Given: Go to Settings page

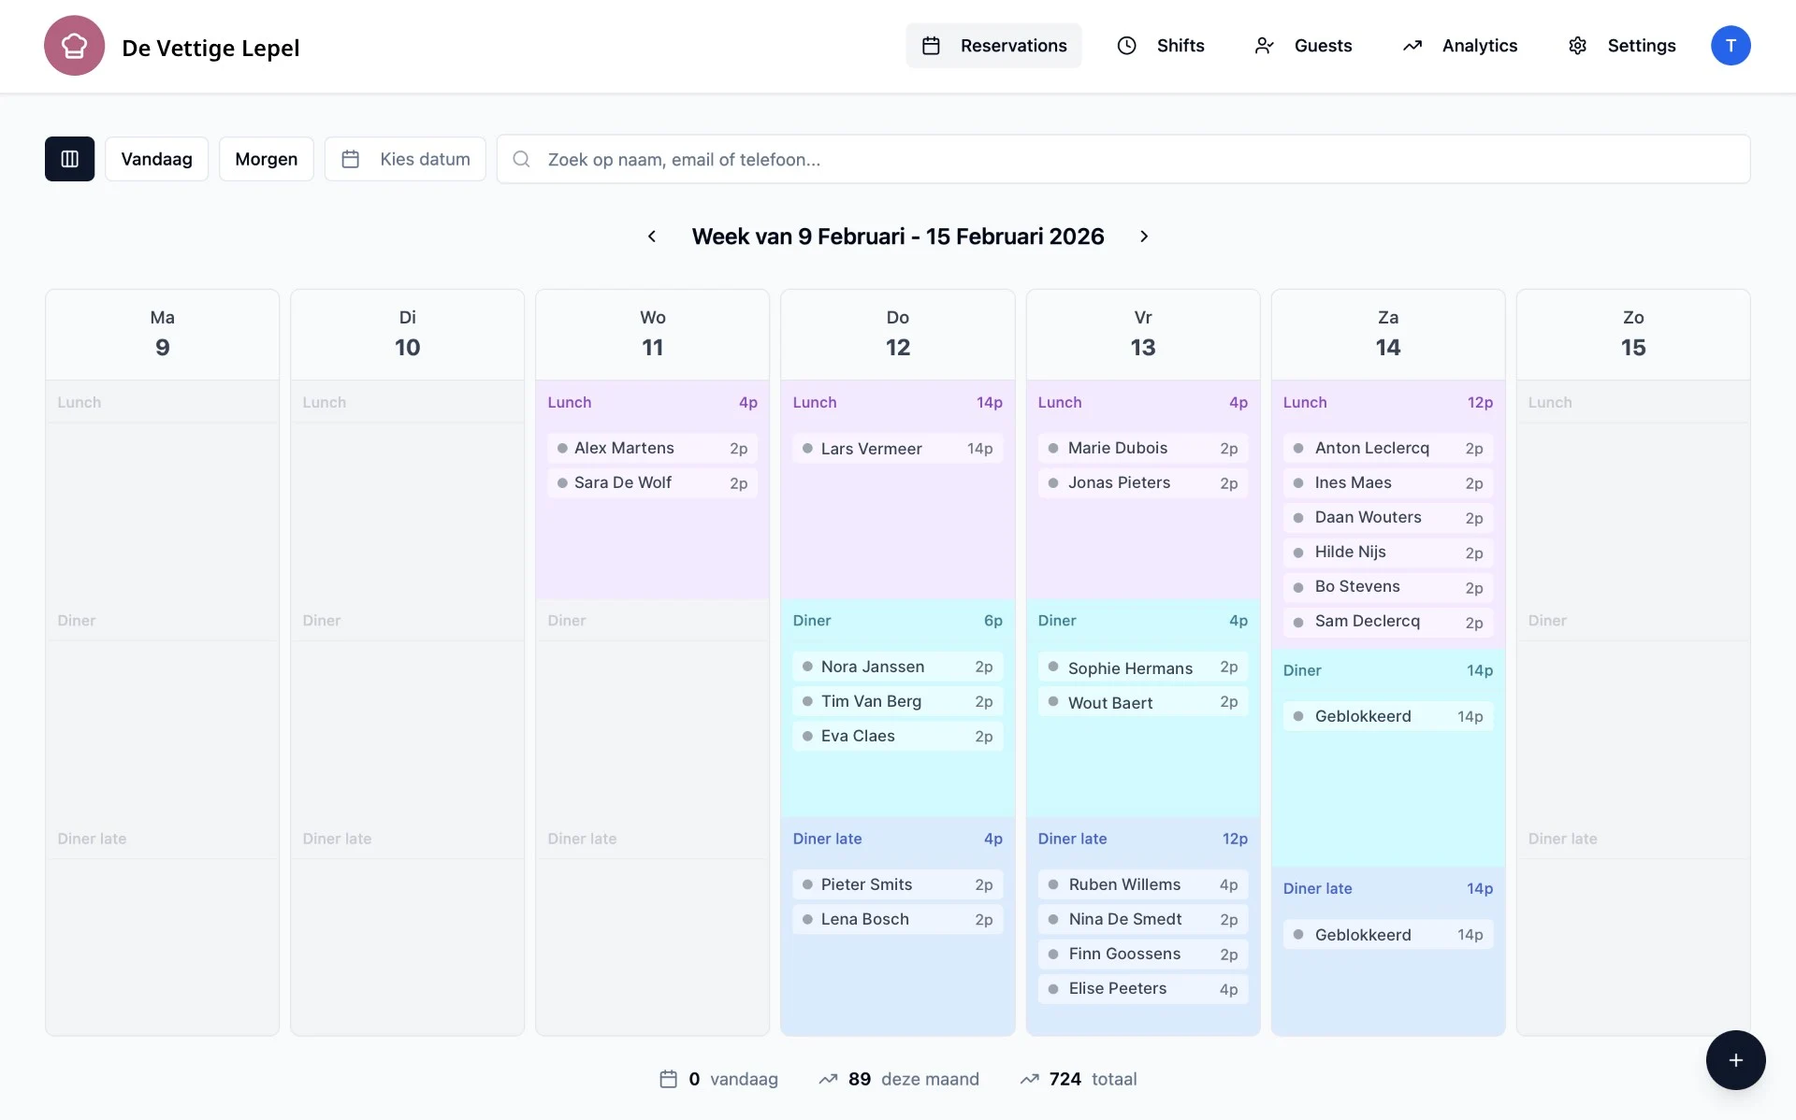Looking at the screenshot, I should (1622, 46).
